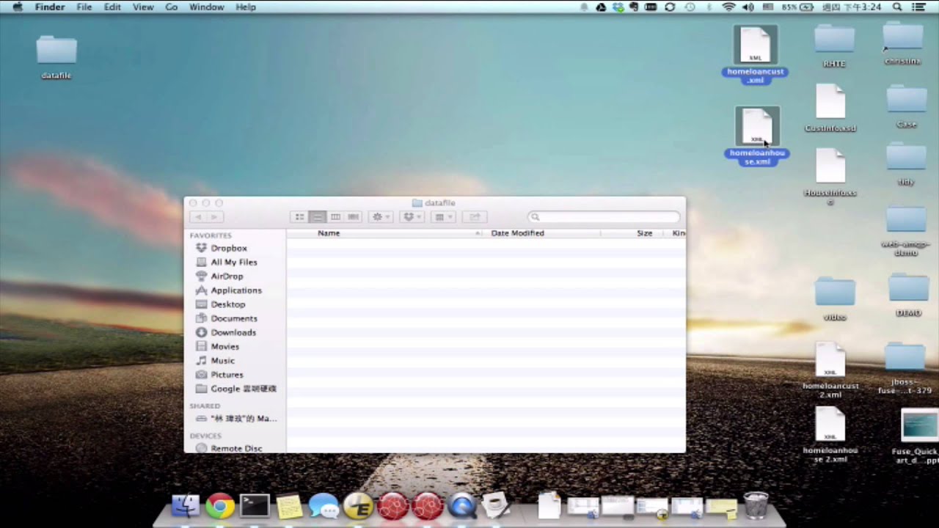The height and width of the screenshot is (528, 939).
Task: Select the homeloancust.xml desktop file
Action: [x=755, y=54]
